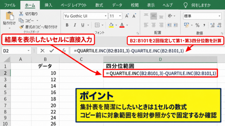This screenshot has height=126, width=225.
Task: Decrease indent in cell
Action: 169,25
